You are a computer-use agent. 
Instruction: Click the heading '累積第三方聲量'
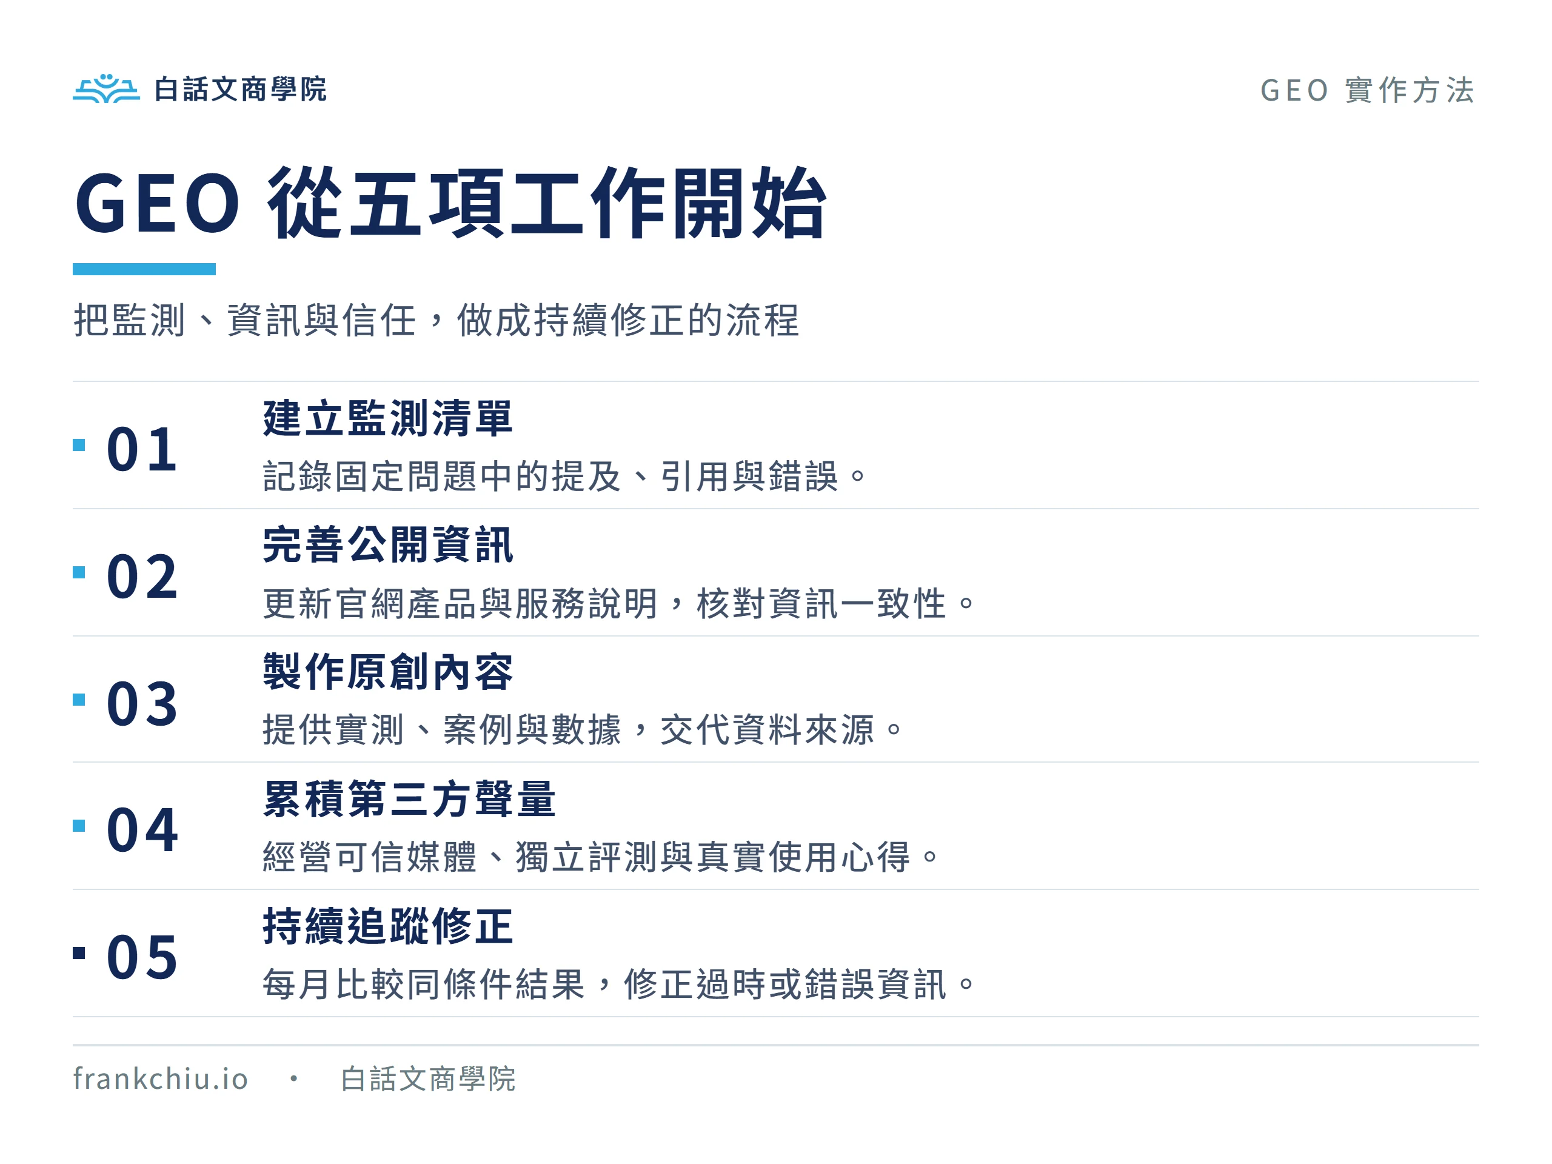[409, 799]
